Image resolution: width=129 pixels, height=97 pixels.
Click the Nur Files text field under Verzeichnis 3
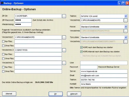coord(38,67)
